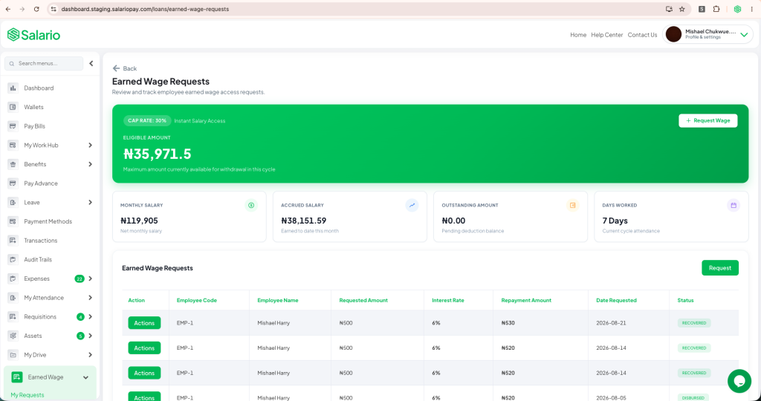This screenshot has height=401, width=761.
Task: Open the Dashboard sidebar icon
Action: [x=13, y=88]
